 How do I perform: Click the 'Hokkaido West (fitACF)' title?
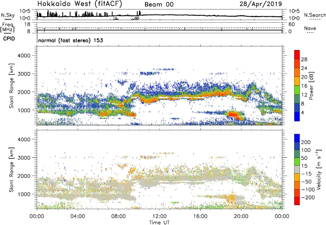coord(79,4)
